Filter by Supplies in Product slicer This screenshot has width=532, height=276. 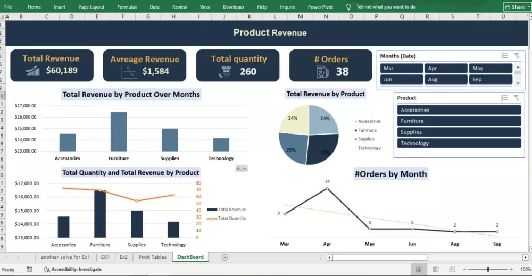coord(459,132)
